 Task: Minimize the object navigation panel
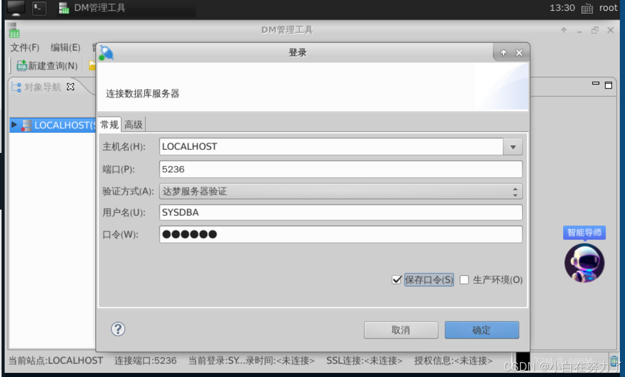(x=596, y=83)
